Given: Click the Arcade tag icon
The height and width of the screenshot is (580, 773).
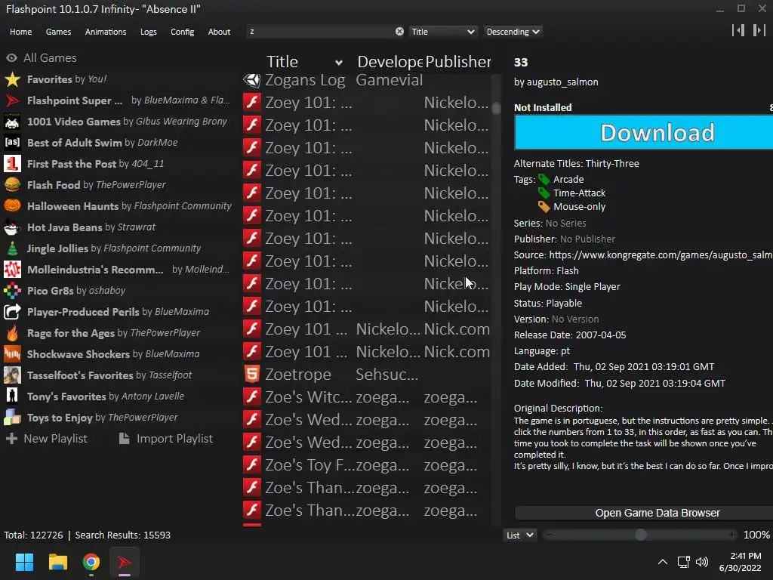Looking at the screenshot, I should [544, 180].
